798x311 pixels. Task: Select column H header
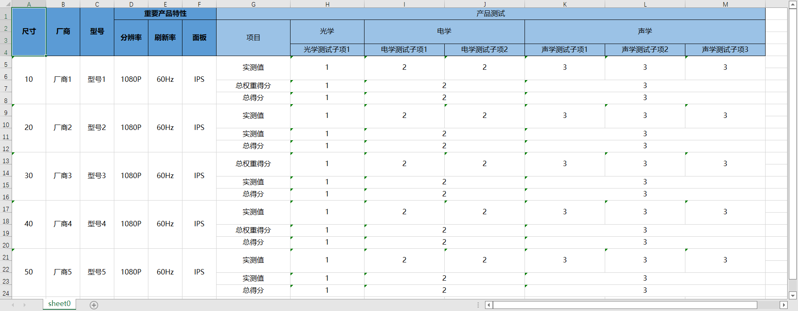[327, 4]
